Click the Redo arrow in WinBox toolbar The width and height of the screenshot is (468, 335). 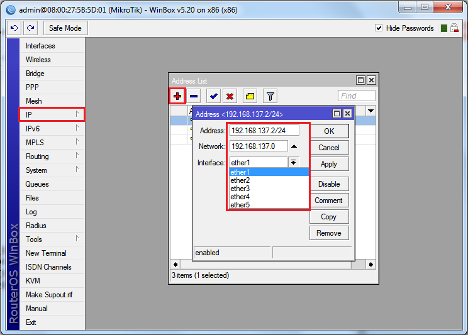point(30,28)
